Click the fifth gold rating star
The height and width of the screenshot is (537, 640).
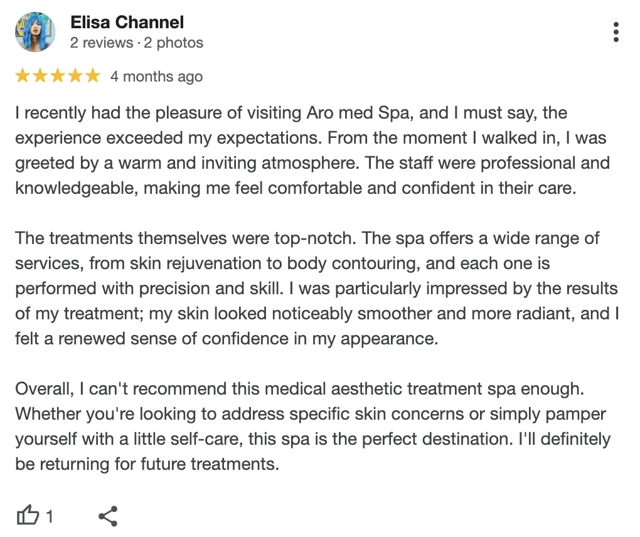coord(93,76)
